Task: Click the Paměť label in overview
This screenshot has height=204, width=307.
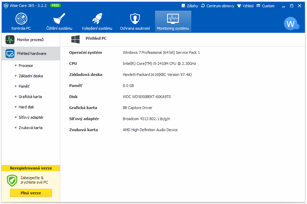Action: 76,86
